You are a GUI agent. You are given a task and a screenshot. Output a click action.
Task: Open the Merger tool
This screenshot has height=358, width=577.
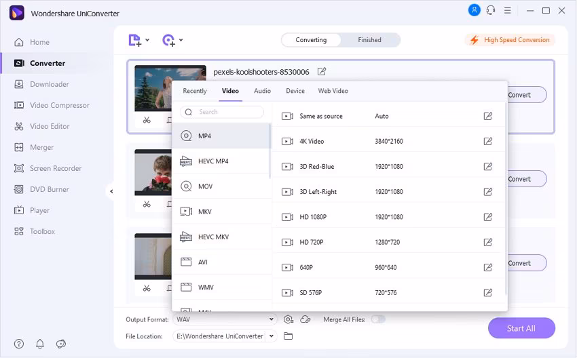coord(33,147)
